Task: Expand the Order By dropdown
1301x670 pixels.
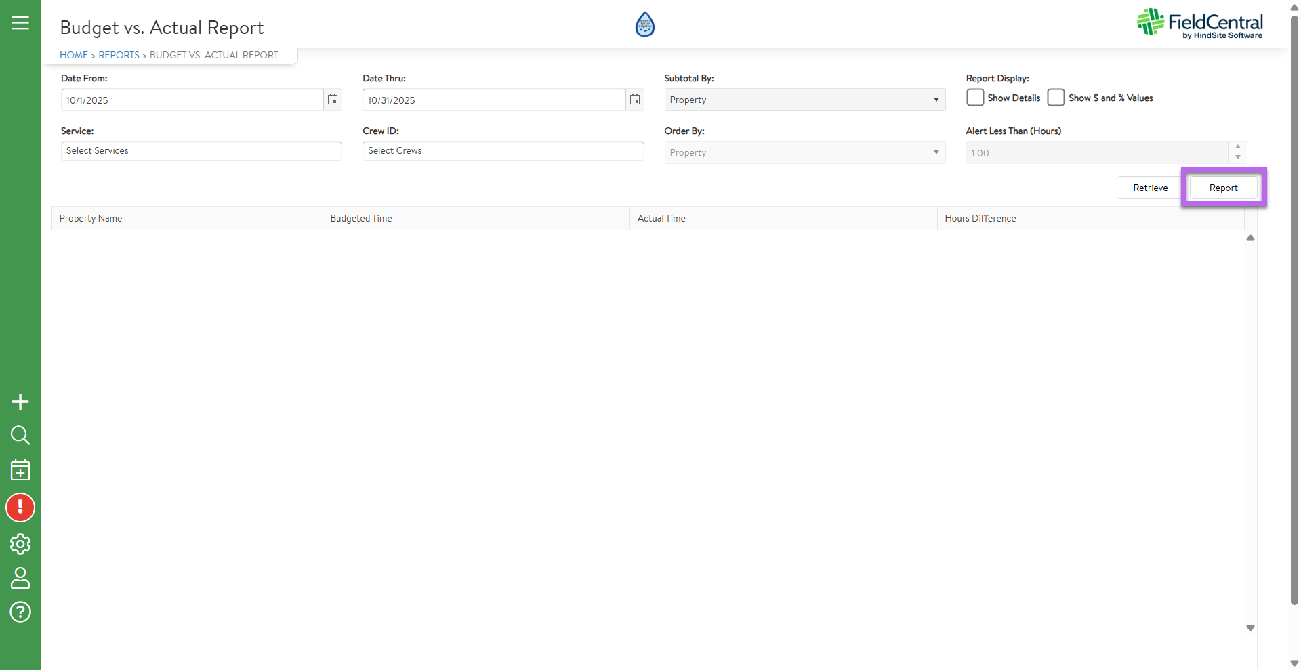Action: click(804, 152)
